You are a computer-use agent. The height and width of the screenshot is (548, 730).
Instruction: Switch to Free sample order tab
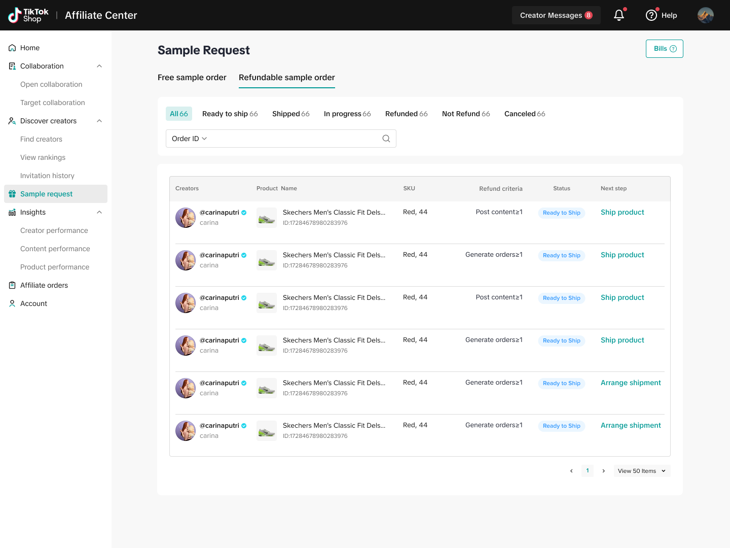192,77
